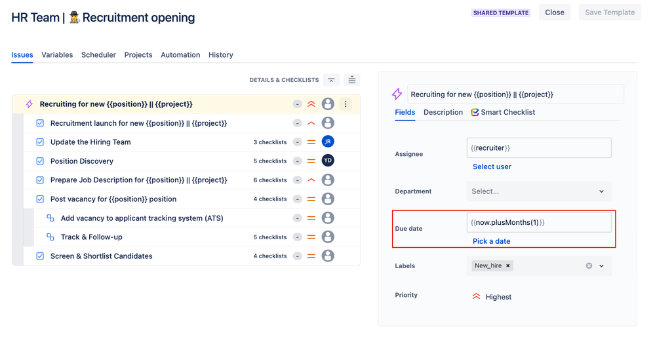Click the Pick a date link
The height and width of the screenshot is (350, 655).
[491, 241]
